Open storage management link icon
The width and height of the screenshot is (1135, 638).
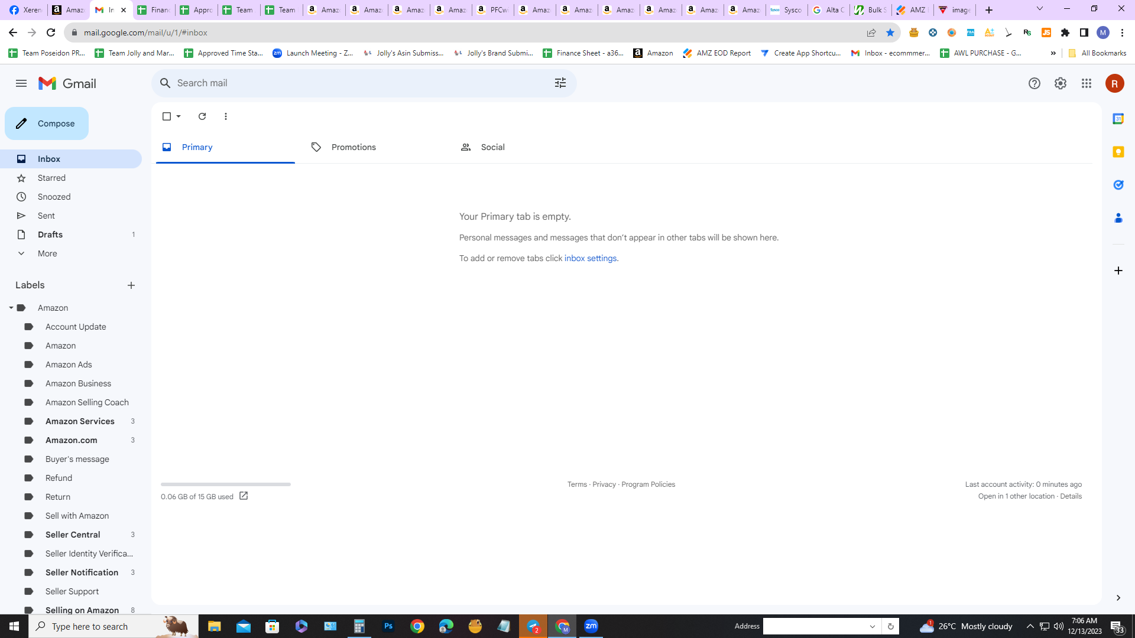pyautogui.click(x=244, y=496)
